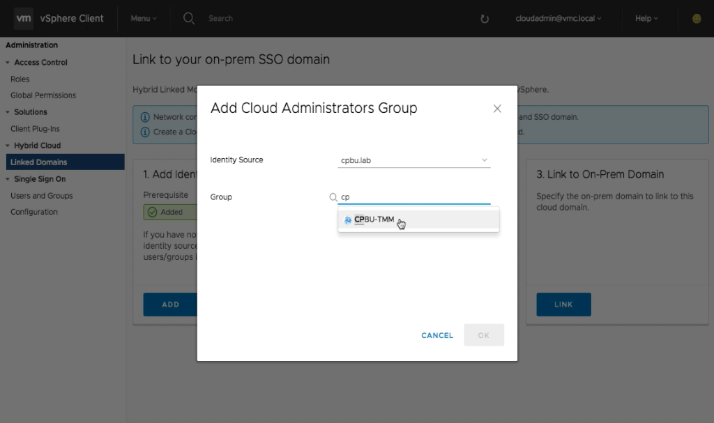Close the Add Cloud Administrators Group dialog
The image size is (714, 423).
pyautogui.click(x=497, y=109)
